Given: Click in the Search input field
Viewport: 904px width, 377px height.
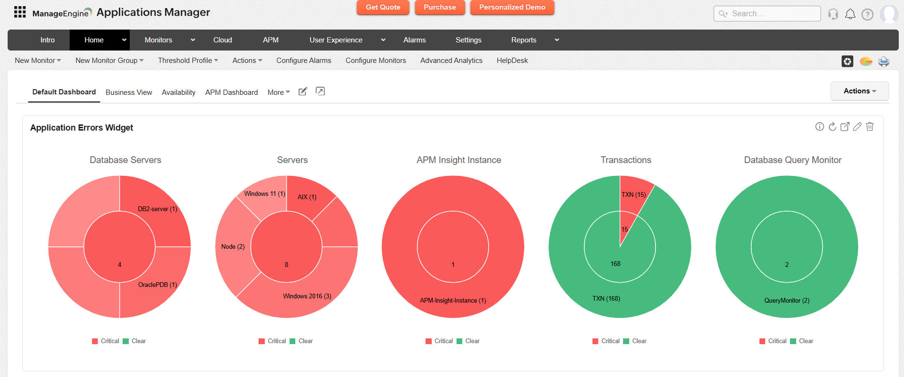Looking at the screenshot, I should tap(767, 14).
